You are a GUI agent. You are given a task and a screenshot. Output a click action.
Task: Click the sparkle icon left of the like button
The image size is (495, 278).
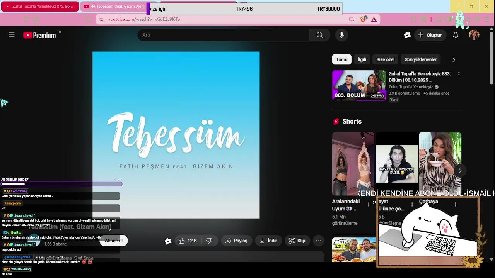[168, 241]
